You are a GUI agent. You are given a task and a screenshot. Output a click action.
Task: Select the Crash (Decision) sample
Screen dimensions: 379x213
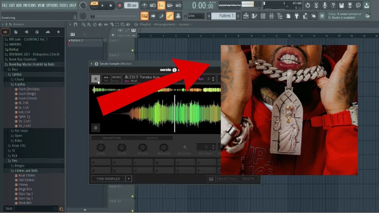pos(29,89)
